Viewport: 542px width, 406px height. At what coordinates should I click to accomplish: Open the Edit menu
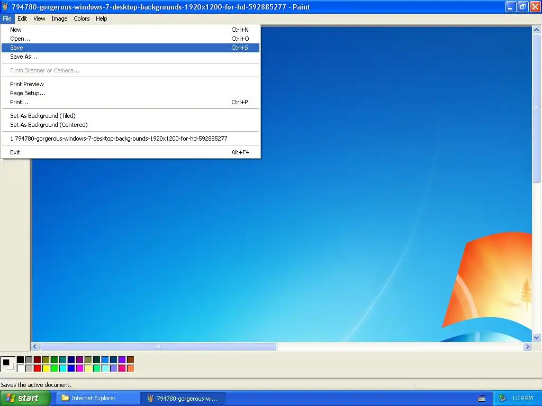pos(22,19)
